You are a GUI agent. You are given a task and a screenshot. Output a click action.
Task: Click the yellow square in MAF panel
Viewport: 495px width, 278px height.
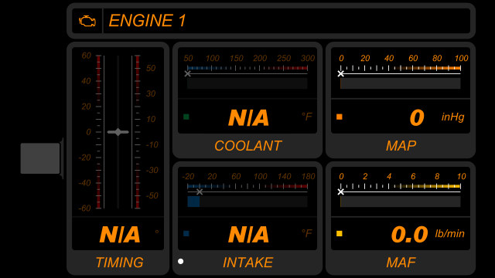point(340,233)
